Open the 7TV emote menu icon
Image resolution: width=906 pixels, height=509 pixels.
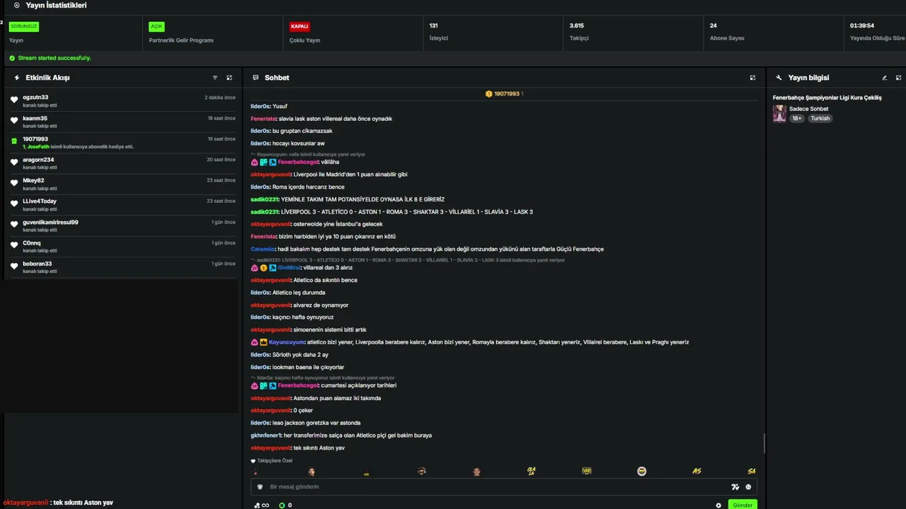tap(735, 487)
